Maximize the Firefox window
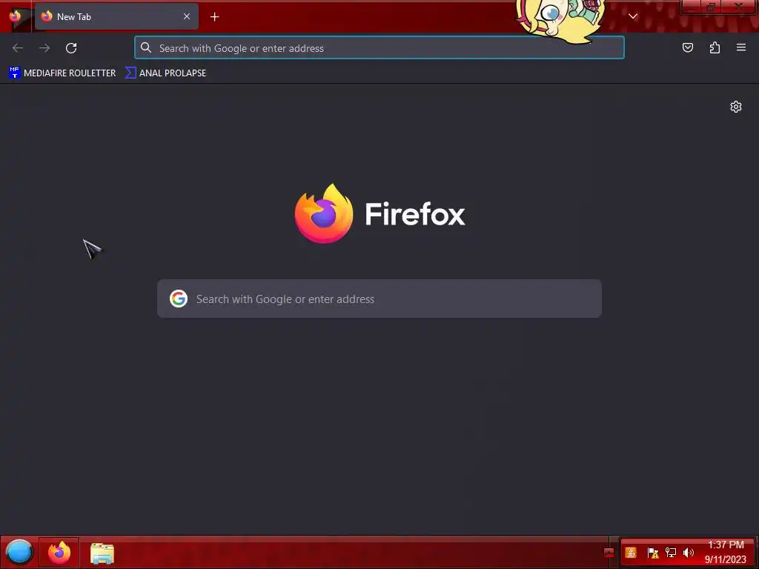The height and width of the screenshot is (569, 759). (711, 6)
